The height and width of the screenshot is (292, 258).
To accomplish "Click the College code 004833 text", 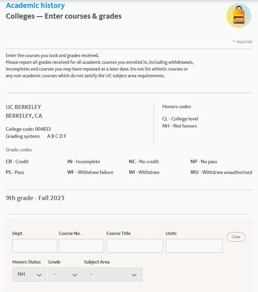I will pos(28,129).
